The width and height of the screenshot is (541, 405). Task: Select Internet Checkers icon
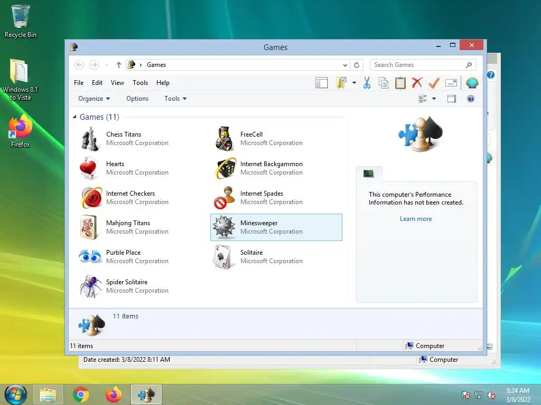coord(91,198)
